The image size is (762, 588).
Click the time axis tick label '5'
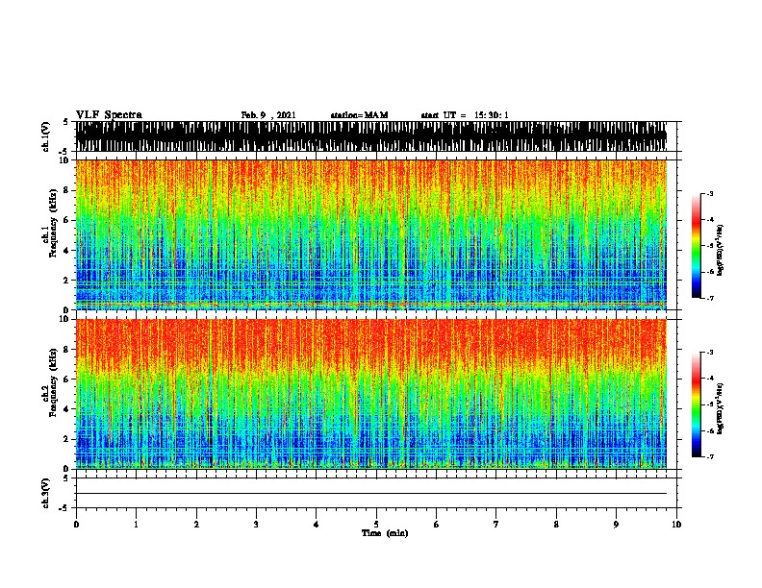pyautogui.click(x=376, y=525)
